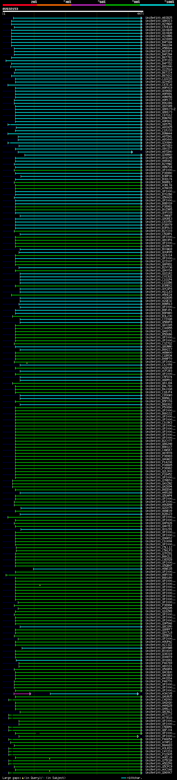
Task: Open hit UniRef100_A3AIV8
Action: click(x=159, y=693)
